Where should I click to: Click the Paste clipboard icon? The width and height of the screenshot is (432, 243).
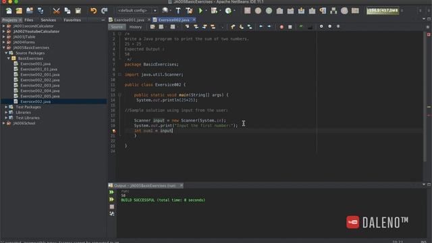pyautogui.click(x=78, y=11)
